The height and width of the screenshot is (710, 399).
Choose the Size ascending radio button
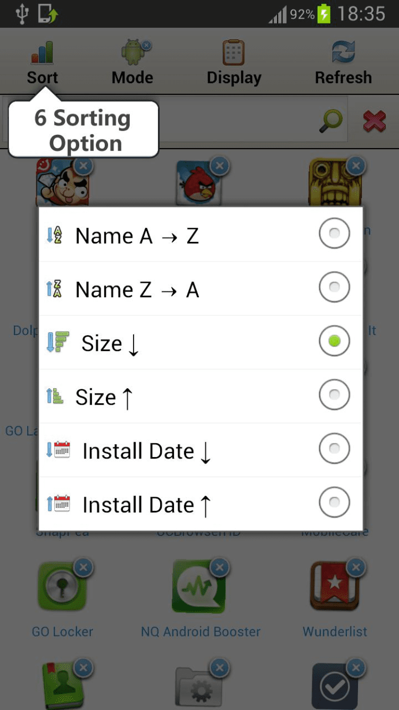coord(334,395)
